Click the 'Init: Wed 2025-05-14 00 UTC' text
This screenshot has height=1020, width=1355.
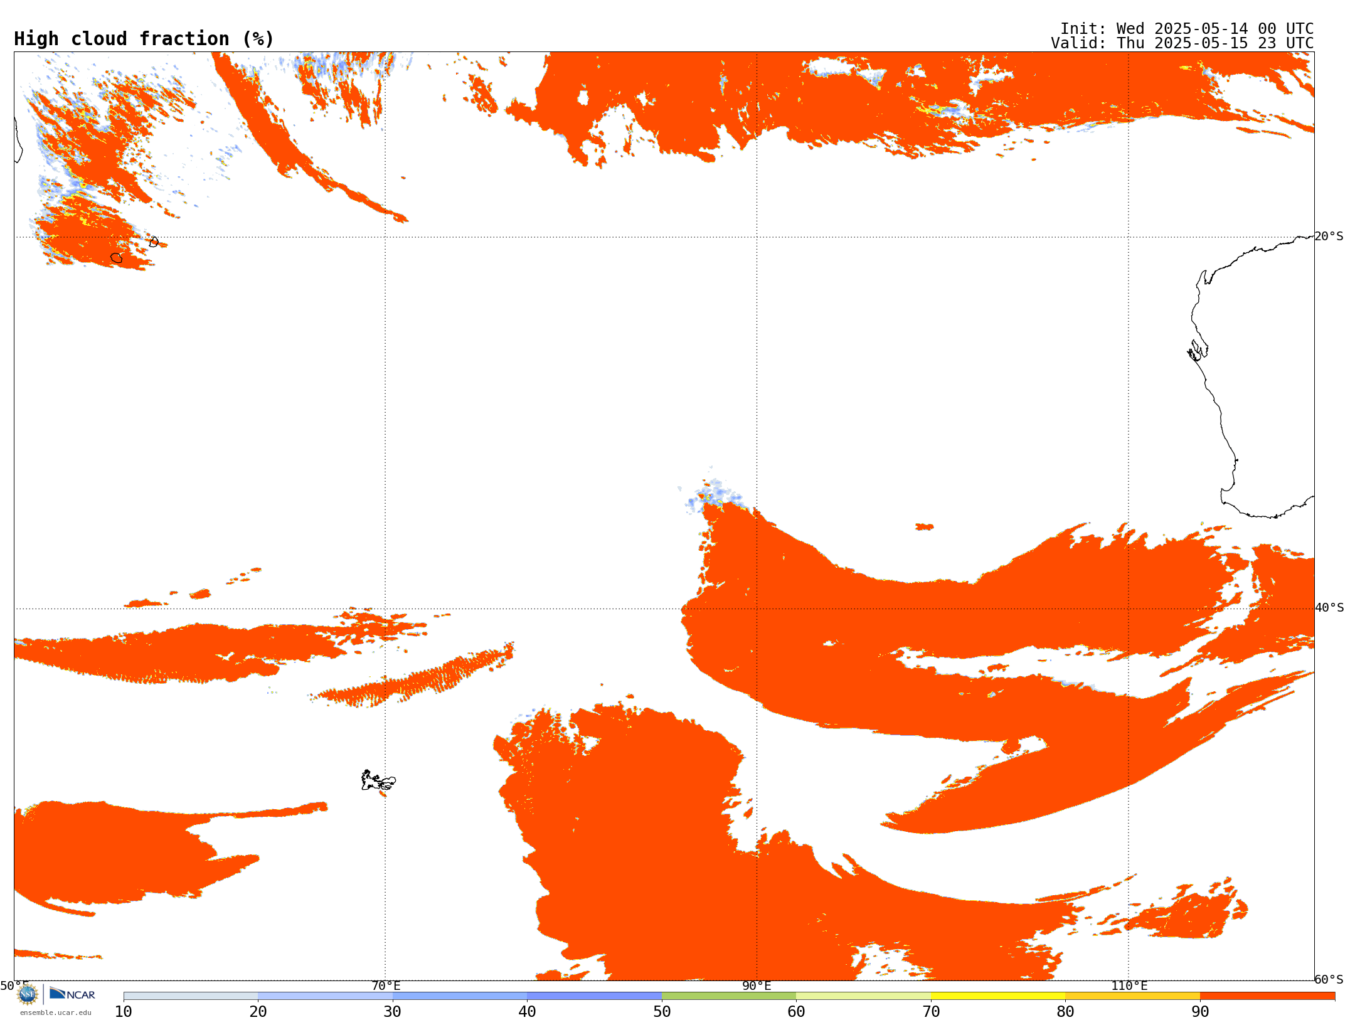1187,29
